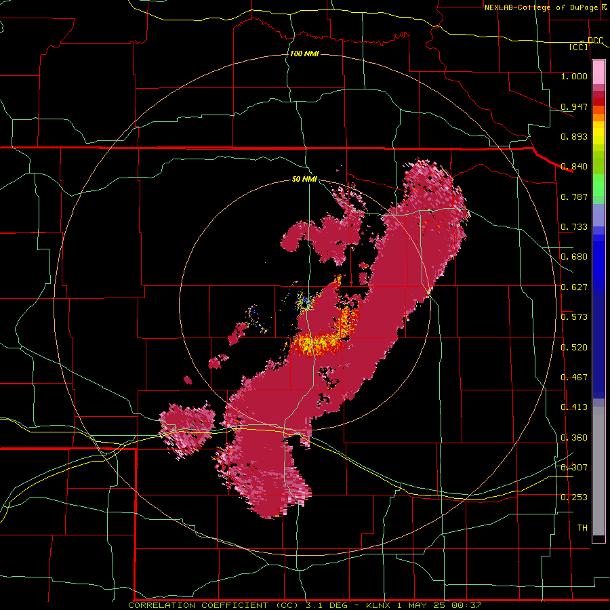Click the 50 NMI range ring label
Screen dimensions: 610x610
tap(304, 180)
